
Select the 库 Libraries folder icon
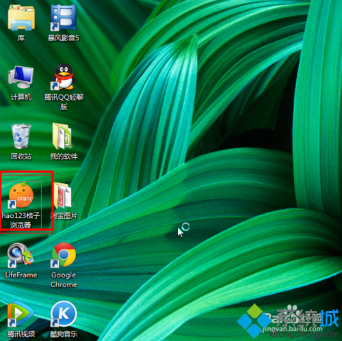point(21,18)
